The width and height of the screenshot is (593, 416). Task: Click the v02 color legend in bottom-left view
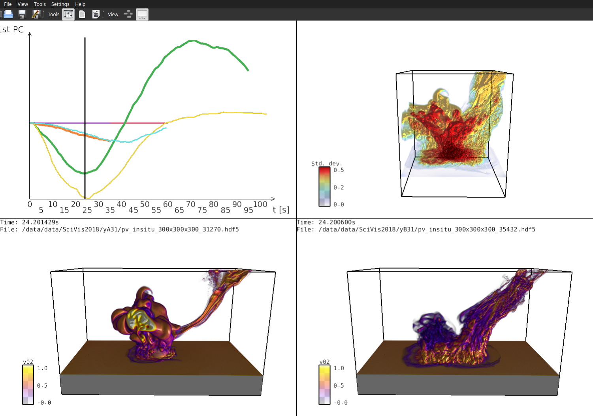[x=28, y=385]
